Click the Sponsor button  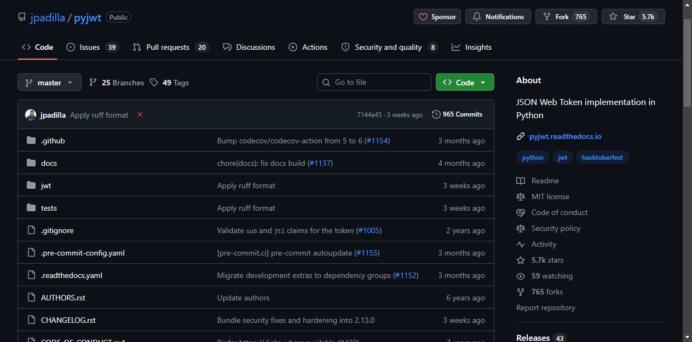click(437, 17)
